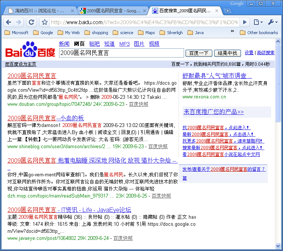Expand hidden bookmarks with the chevron
Image resolution: width=283 pixels, height=251 pixels.
(232, 31)
